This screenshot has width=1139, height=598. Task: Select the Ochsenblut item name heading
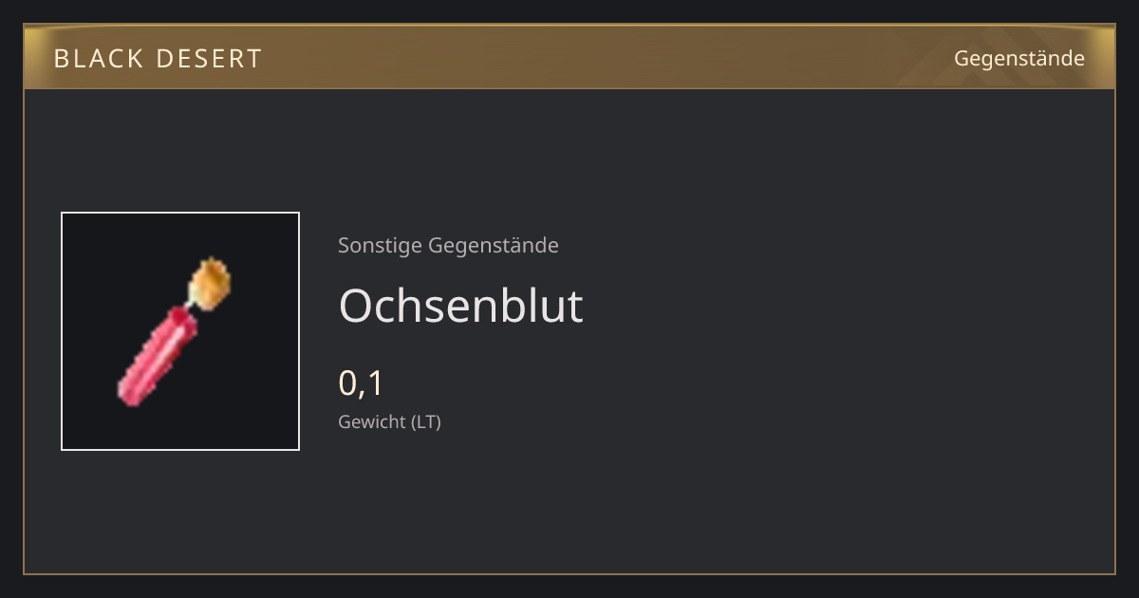click(x=460, y=306)
